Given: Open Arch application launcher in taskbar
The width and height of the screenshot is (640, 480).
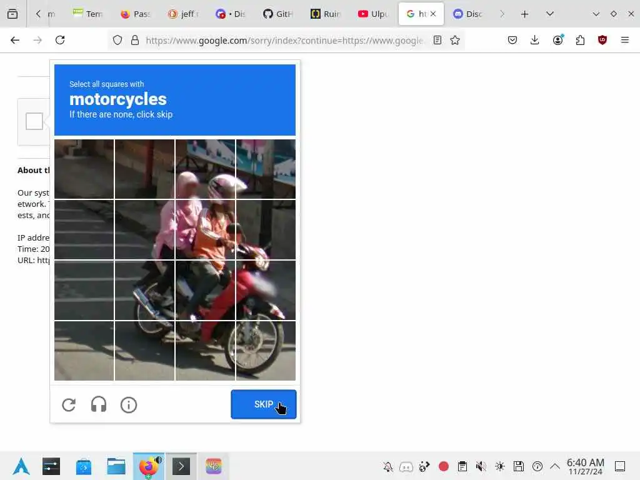Looking at the screenshot, I should [x=21, y=466].
